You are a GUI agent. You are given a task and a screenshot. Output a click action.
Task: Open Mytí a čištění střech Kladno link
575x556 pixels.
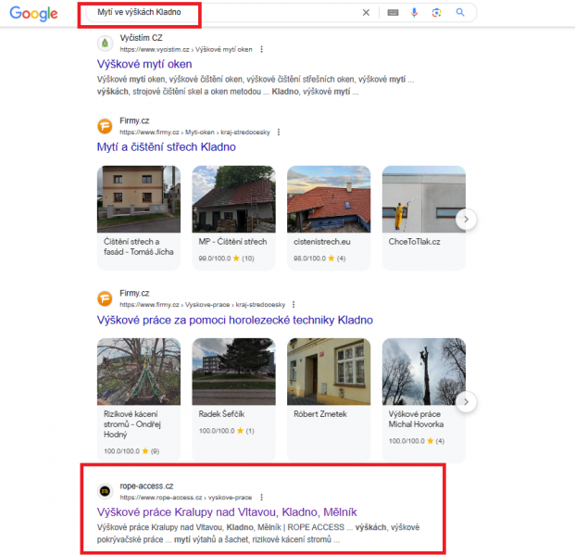[166, 147]
